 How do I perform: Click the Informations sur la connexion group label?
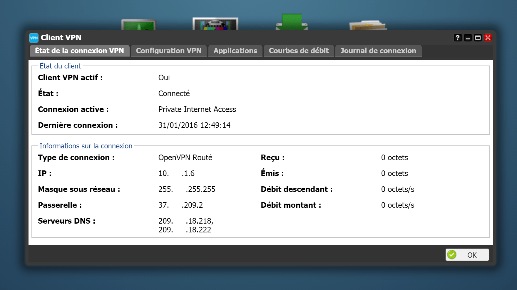click(86, 146)
